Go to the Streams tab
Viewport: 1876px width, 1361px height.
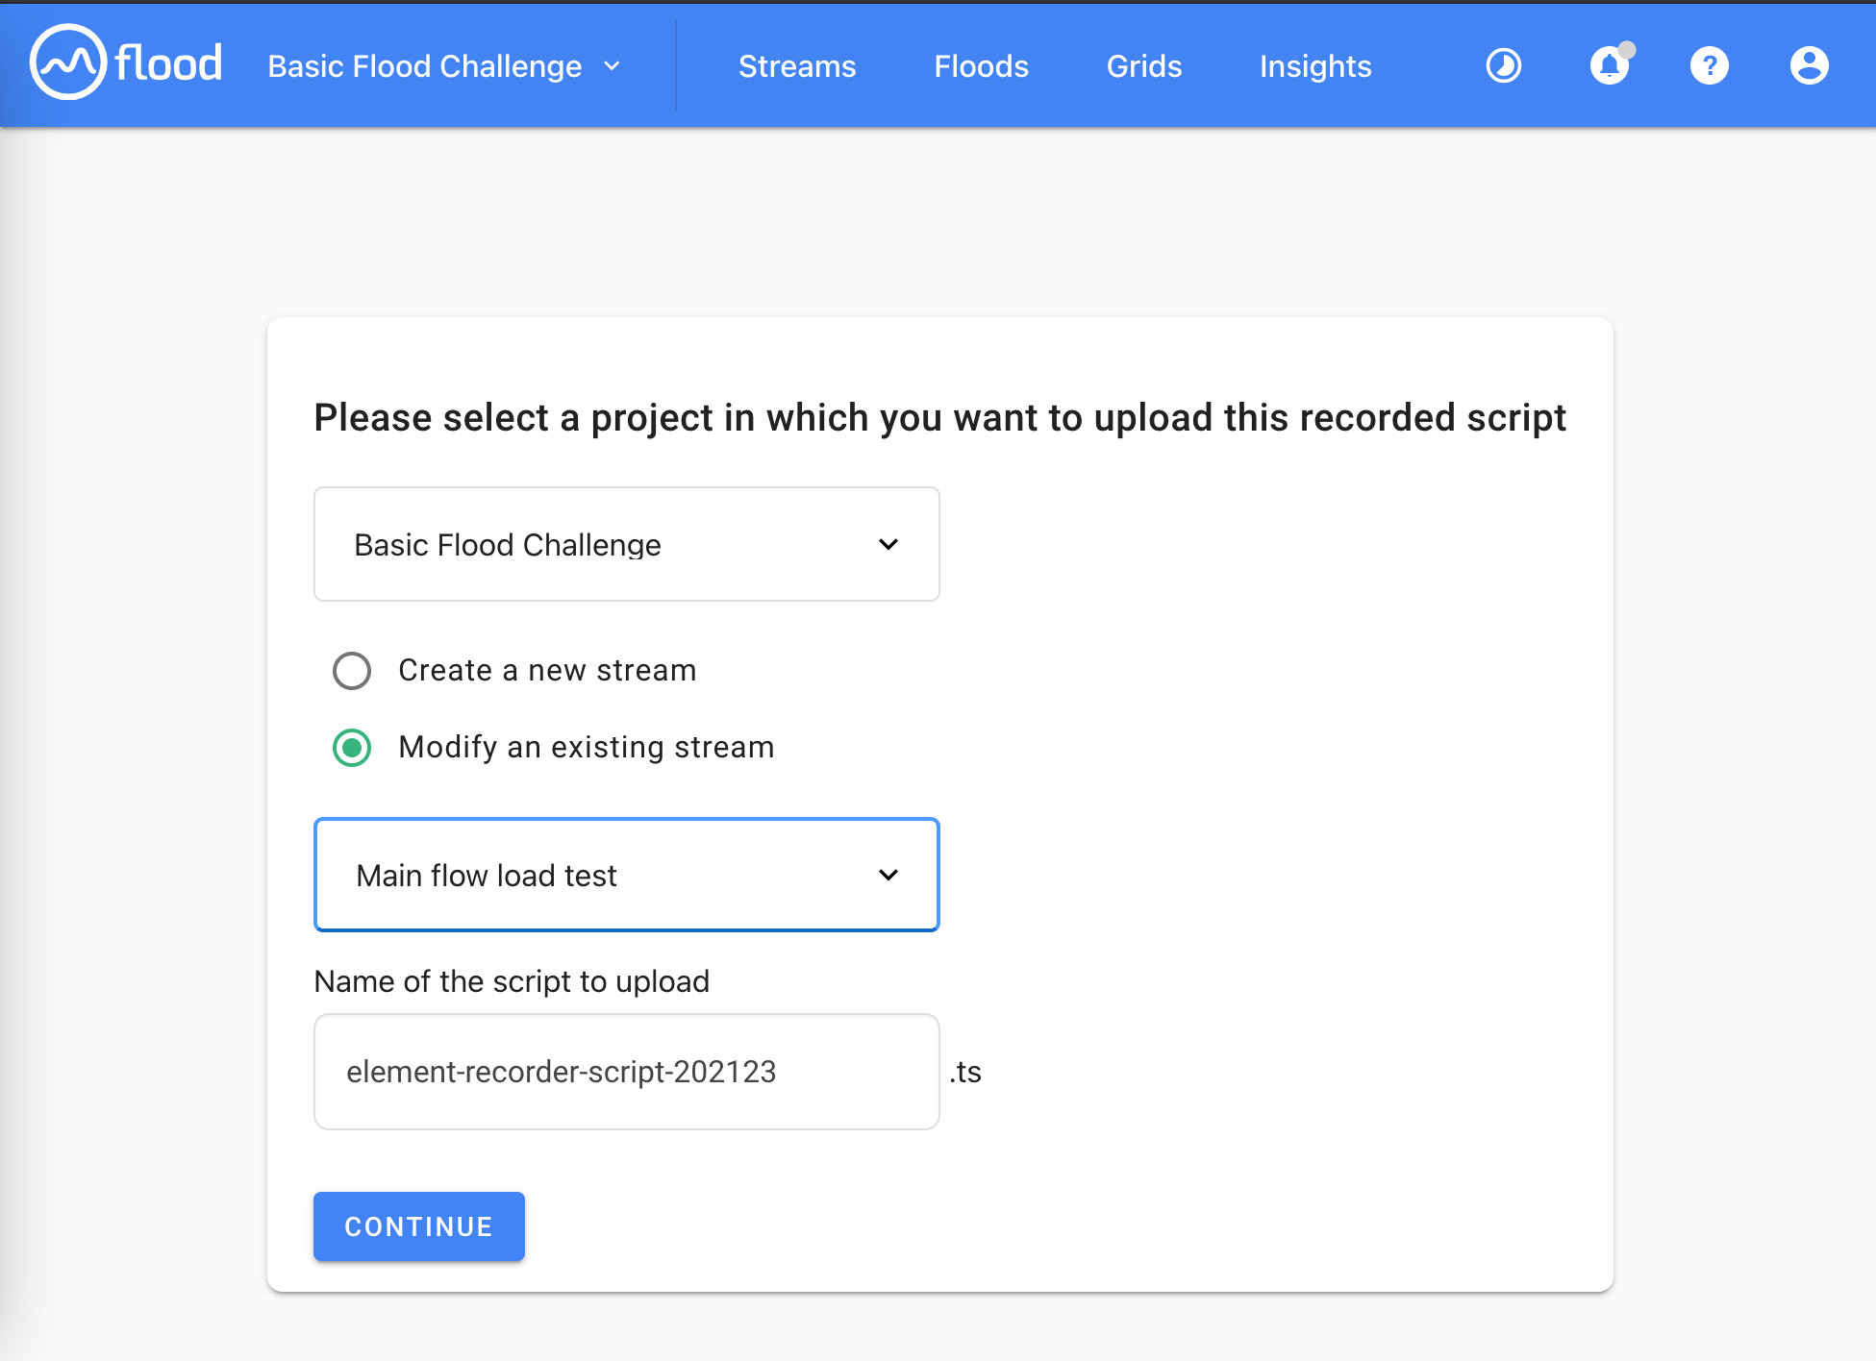(x=797, y=66)
